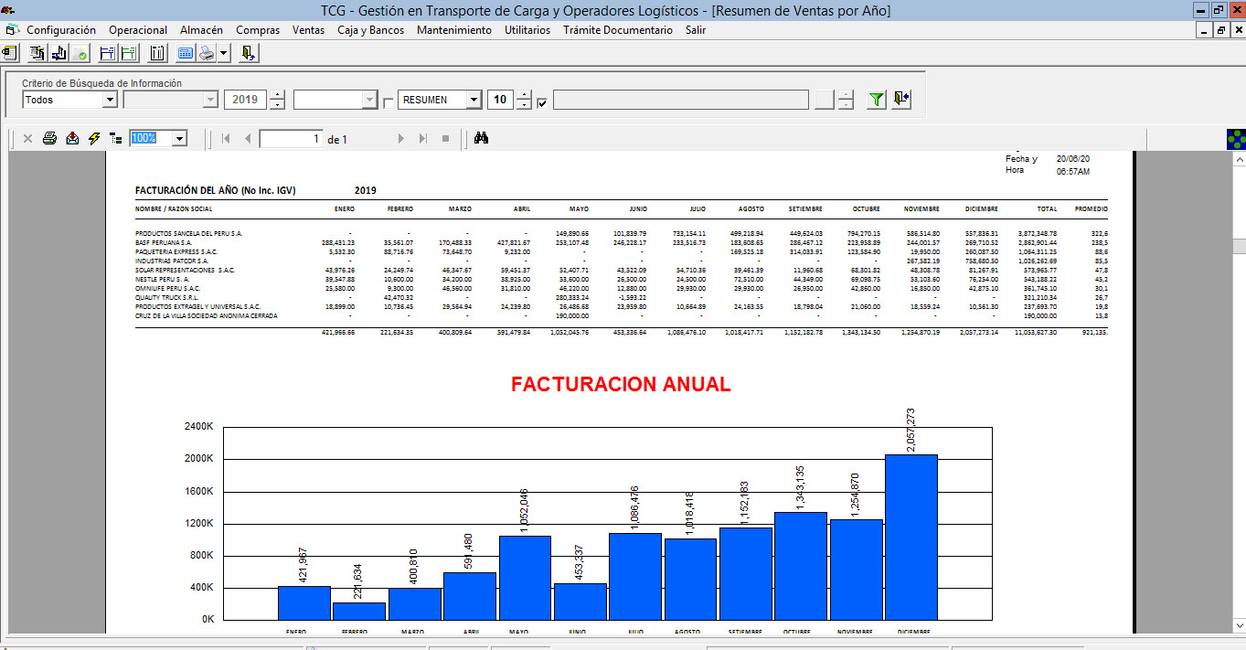This screenshot has height=650, width=1246.
Task: Click the green funnel filter icon
Action: pos(877,100)
